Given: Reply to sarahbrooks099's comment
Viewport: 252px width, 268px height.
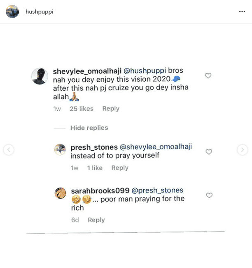Looking at the screenshot, I should (96, 220).
